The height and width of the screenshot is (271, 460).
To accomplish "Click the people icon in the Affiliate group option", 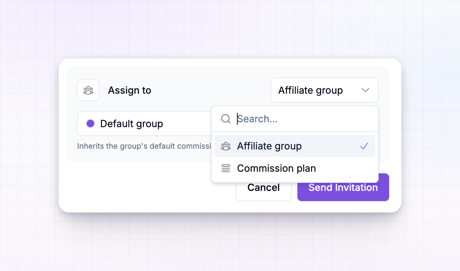I will coord(226,146).
